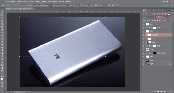This screenshot has height=93, width=174.
Task: Click the swap foreground/background colors arrow
Action: (3, 77)
